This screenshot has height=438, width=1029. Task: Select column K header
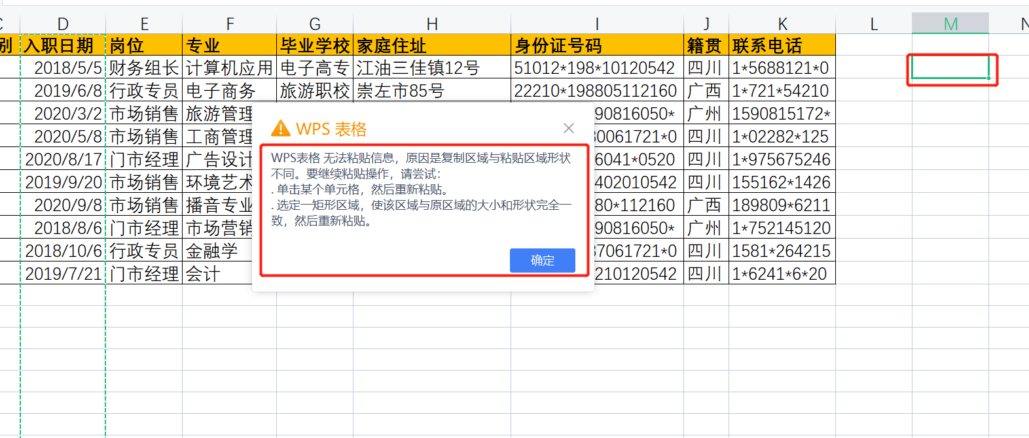(x=782, y=24)
